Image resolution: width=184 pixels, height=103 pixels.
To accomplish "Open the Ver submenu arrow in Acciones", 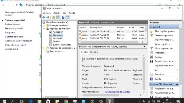I will point(177,70).
